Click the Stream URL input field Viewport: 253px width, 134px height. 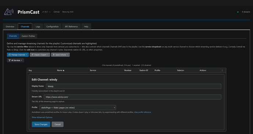(x=133, y=97)
